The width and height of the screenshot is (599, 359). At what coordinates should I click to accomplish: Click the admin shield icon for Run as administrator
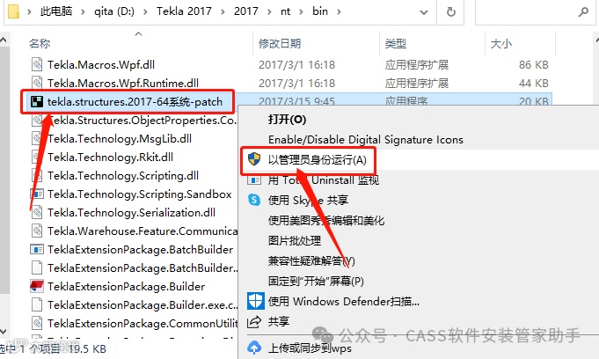254,159
